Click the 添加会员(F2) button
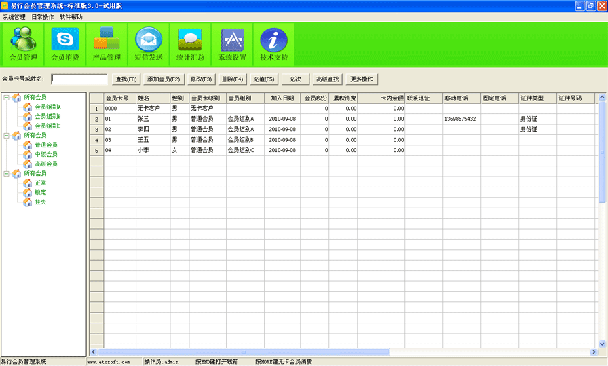 click(164, 79)
